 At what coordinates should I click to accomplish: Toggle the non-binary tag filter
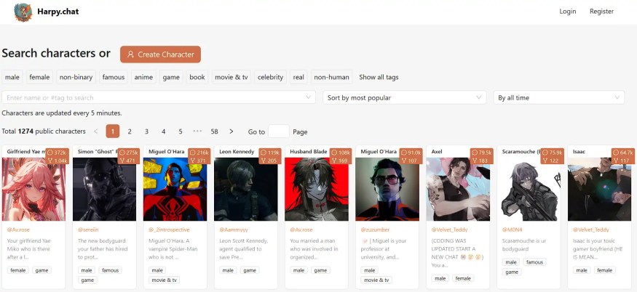tap(76, 77)
